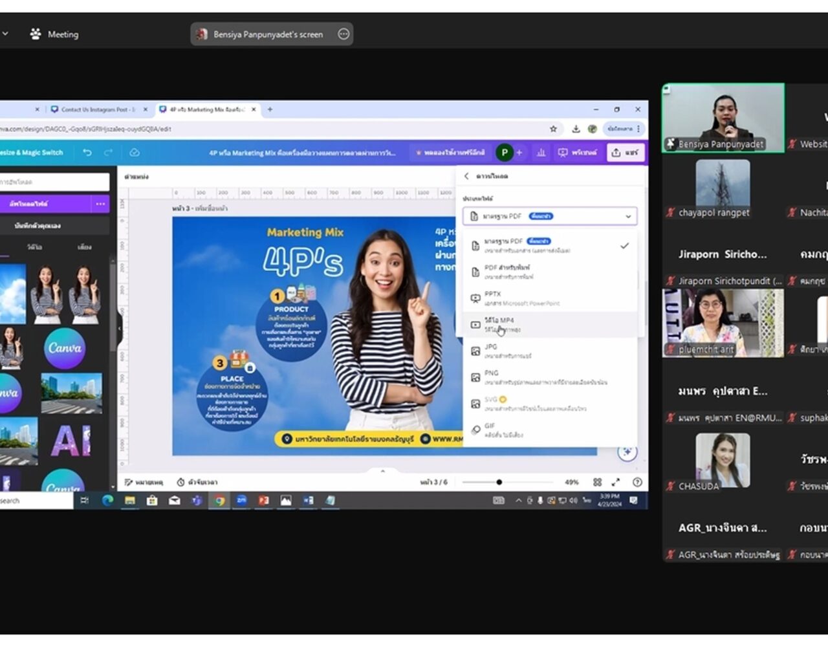
Task: Select Standard PDF option
Action: [x=550, y=245]
